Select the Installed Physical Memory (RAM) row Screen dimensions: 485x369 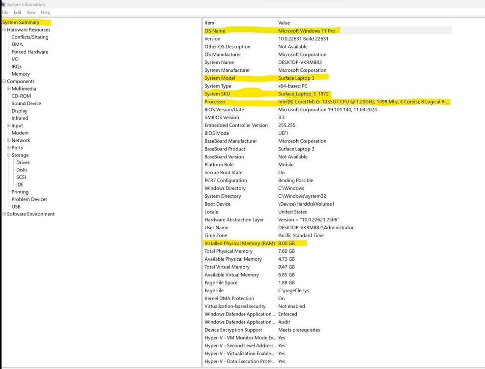240,244
